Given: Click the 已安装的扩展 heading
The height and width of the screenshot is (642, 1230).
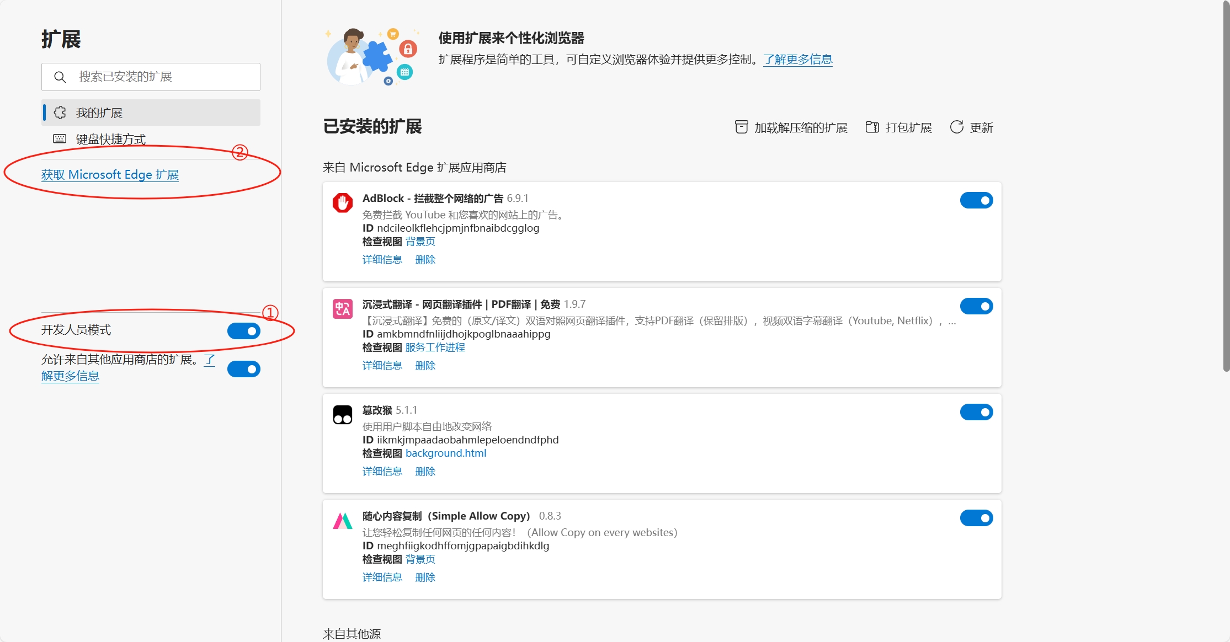Looking at the screenshot, I should coord(372,127).
